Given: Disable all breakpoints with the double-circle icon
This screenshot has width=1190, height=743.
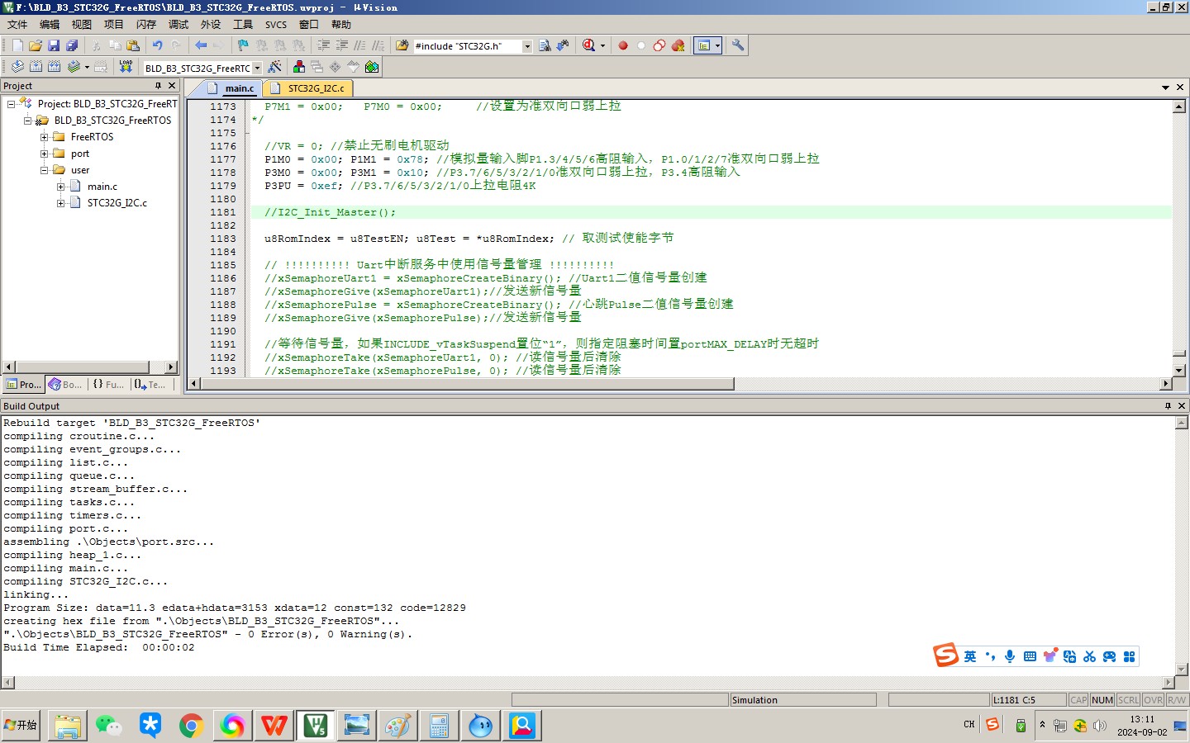Looking at the screenshot, I should click(x=659, y=45).
